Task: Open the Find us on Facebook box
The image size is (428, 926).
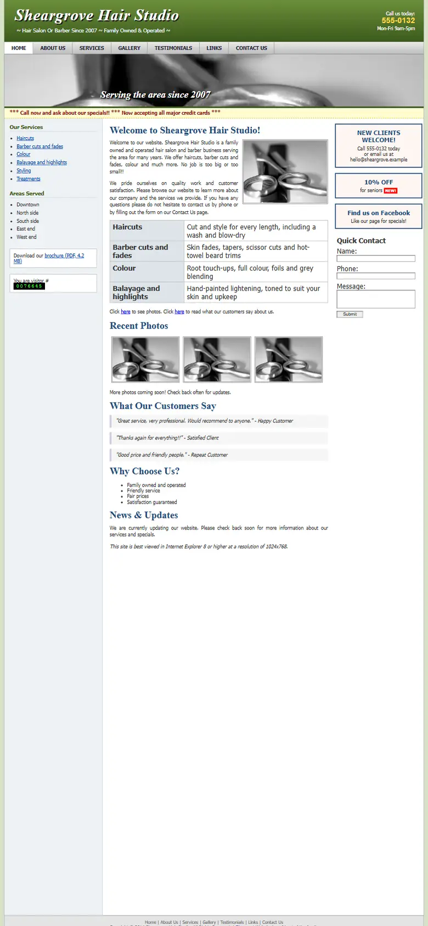Action: pyautogui.click(x=379, y=216)
